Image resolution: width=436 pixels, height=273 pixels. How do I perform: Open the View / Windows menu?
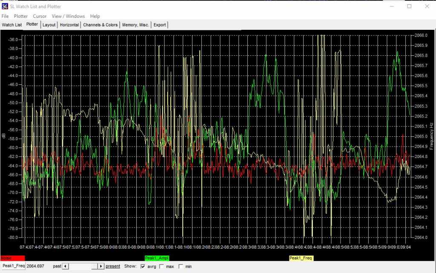click(68, 16)
